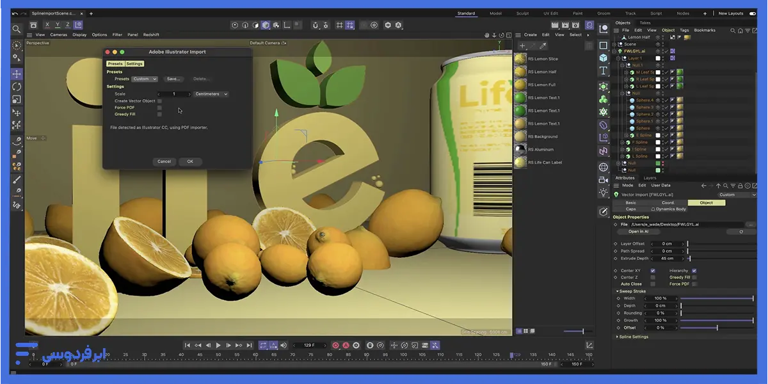Open the search magnifier at top left
Screen dimensions: 768x384
pos(17,29)
